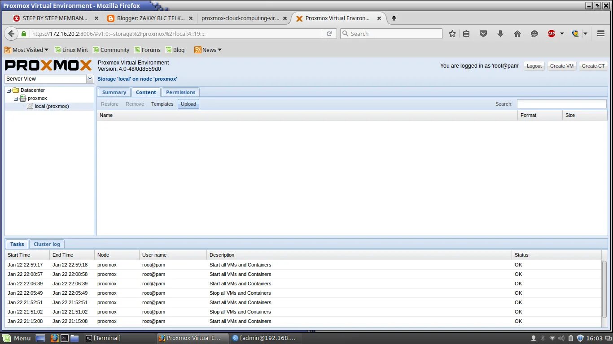Click the Logout button

pyautogui.click(x=534, y=66)
